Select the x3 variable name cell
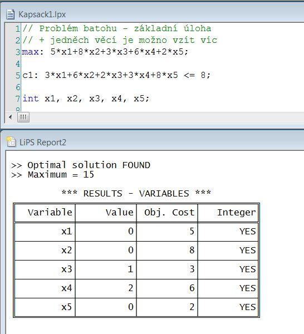This screenshot has width=304, height=334. tap(45, 269)
